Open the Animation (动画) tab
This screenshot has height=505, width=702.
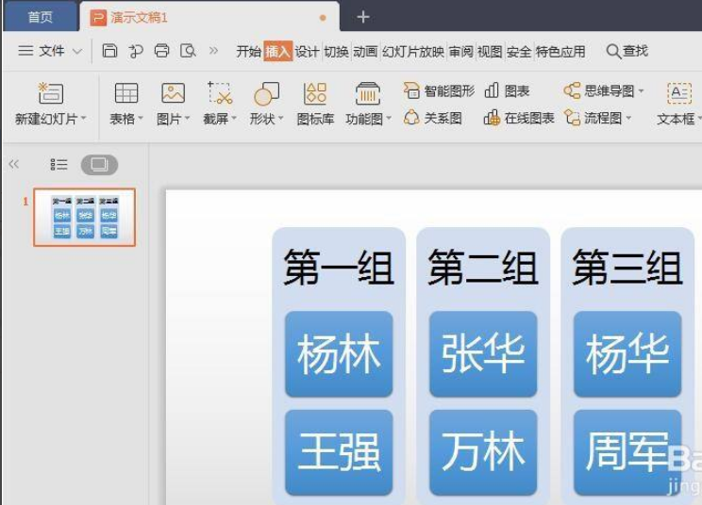coord(365,52)
